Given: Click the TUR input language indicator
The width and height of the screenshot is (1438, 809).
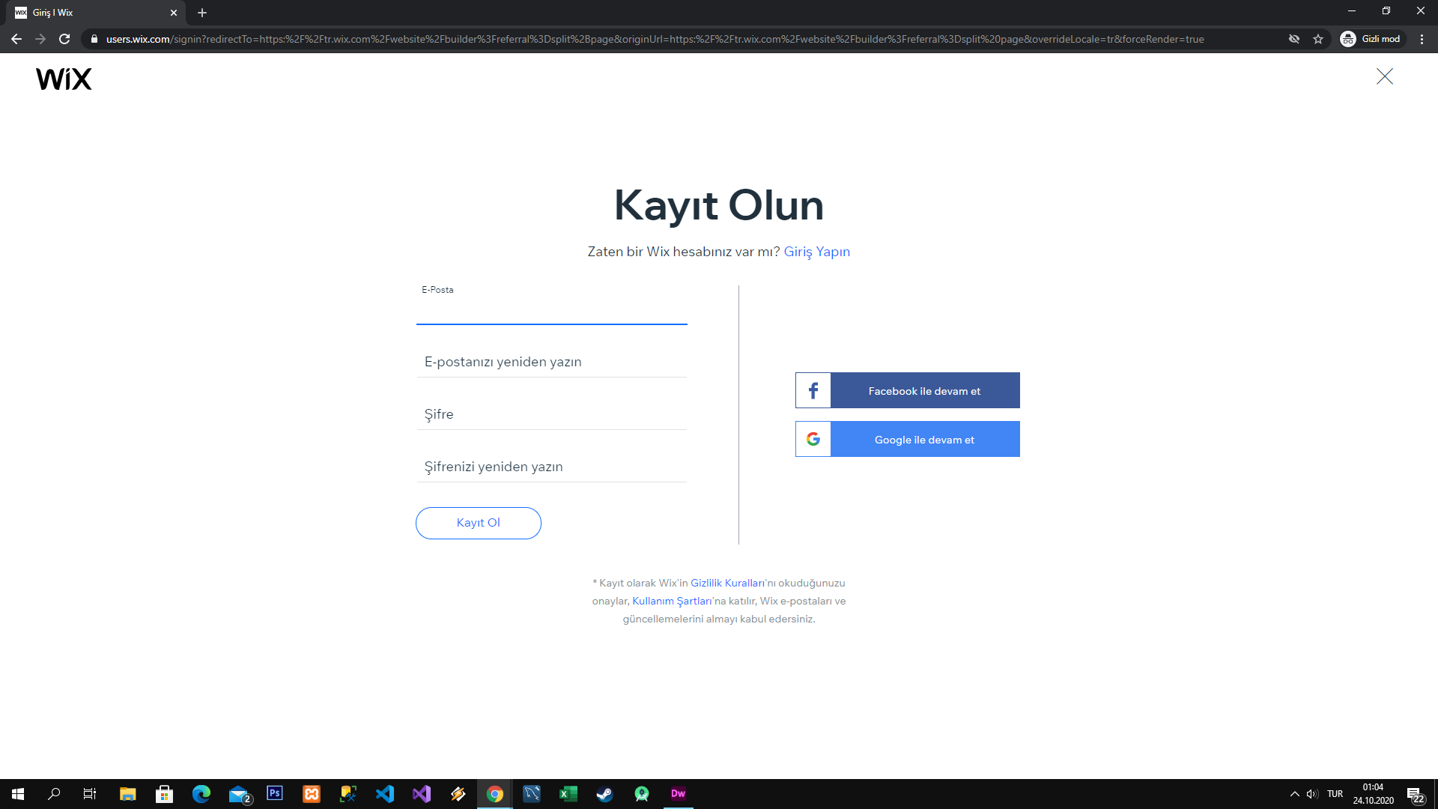Looking at the screenshot, I should click(x=1335, y=794).
